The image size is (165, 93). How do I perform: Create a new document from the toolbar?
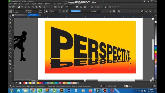tap(10, 7)
